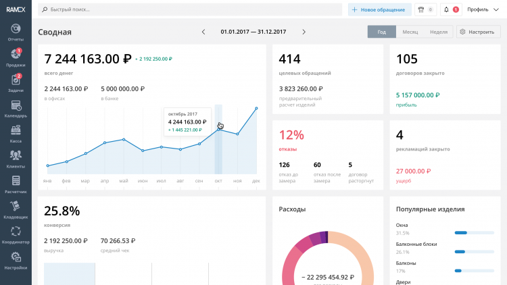Go to previous date range arrow
507x285 pixels.
click(x=203, y=32)
